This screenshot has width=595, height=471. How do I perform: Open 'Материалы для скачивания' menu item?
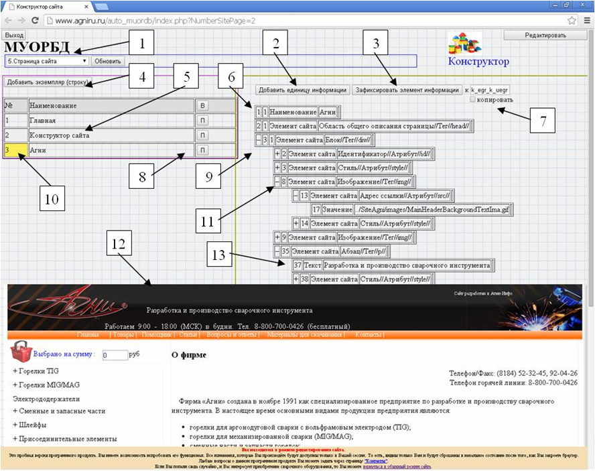304,335
